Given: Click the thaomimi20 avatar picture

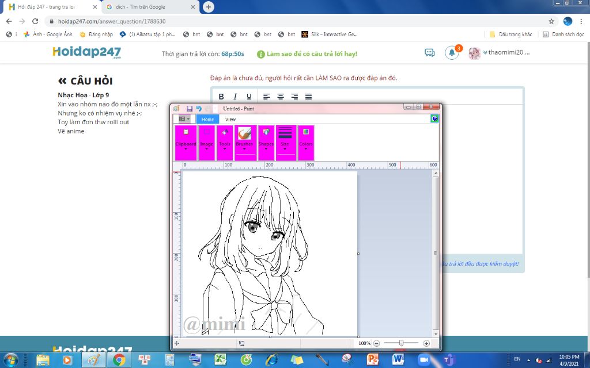Looking at the screenshot, I should coord(475,53).
